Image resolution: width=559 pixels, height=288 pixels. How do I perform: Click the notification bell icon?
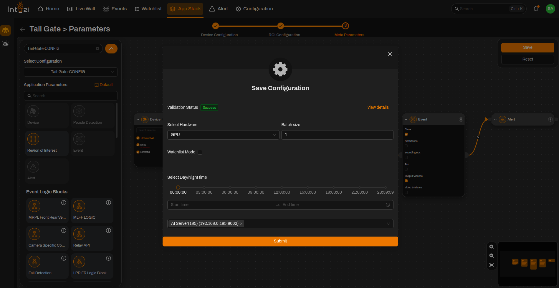[x=536, y=9]
